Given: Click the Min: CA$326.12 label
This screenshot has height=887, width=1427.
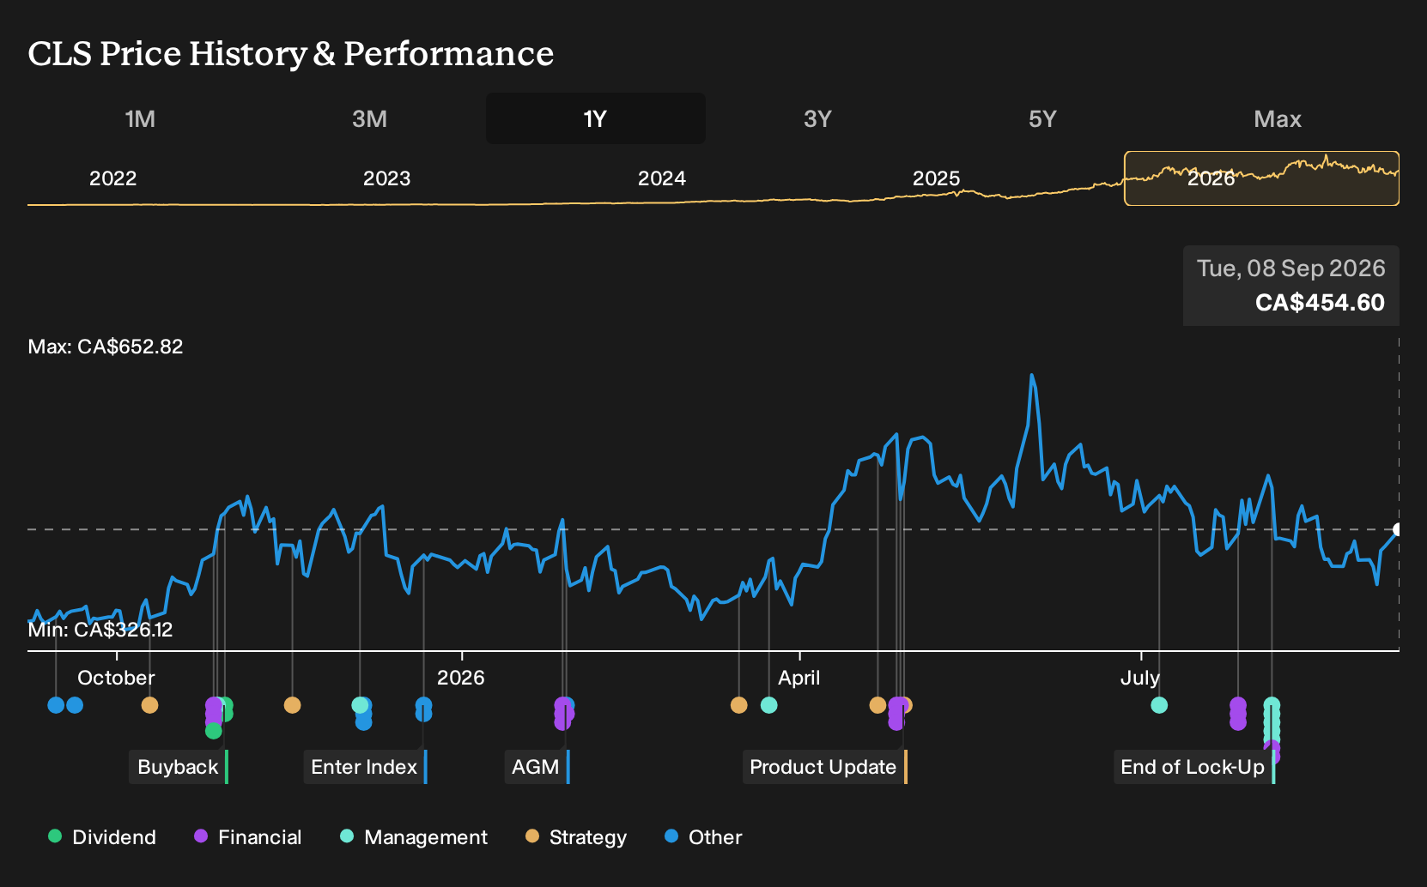Looking at the screenshot, I should click(100, 630).
